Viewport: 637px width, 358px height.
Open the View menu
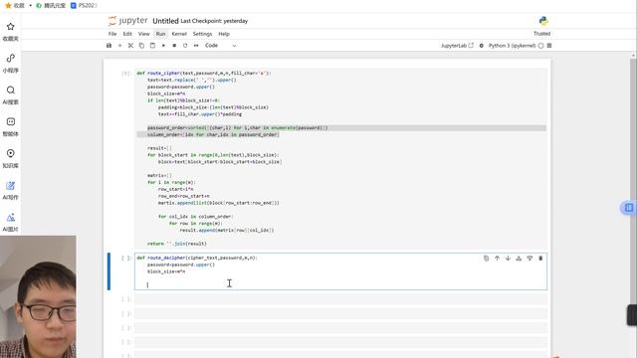pyautogui.click(x=143, y=34)
